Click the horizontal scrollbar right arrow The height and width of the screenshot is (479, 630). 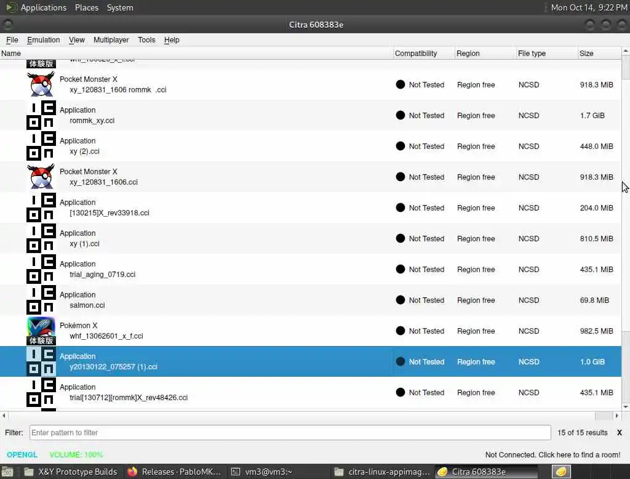[616, 416]
